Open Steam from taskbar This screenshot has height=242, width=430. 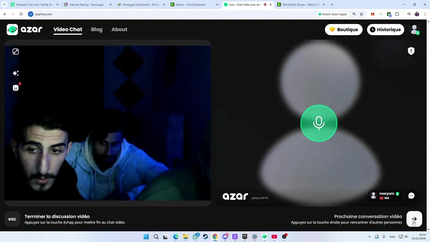(x=205, y=237)
